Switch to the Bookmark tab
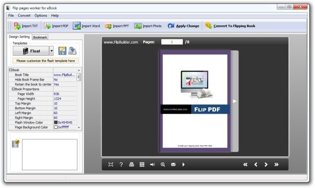Viewport: 315px width, 188px height. tap(40, 37)
